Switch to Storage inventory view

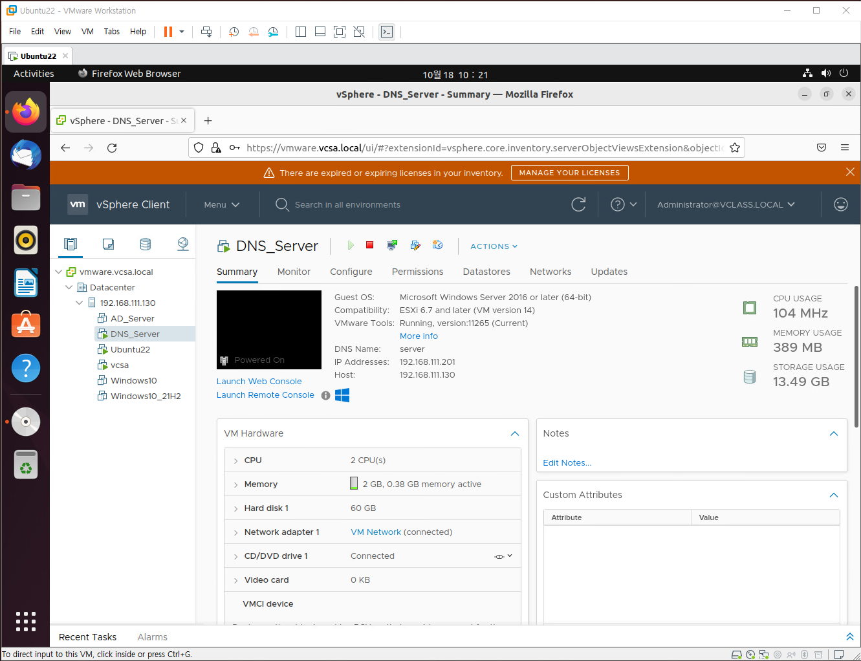146,244
